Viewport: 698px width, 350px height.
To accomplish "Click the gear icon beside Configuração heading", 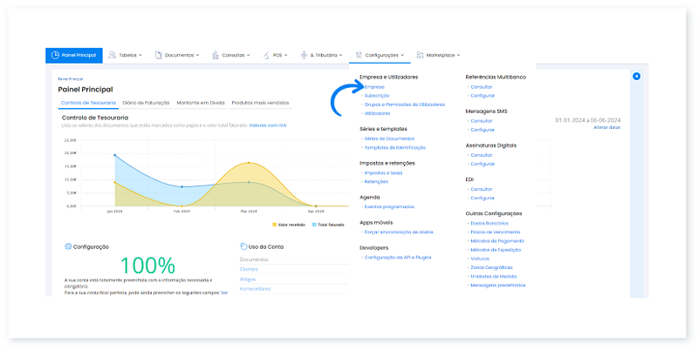I will point(68,246).
